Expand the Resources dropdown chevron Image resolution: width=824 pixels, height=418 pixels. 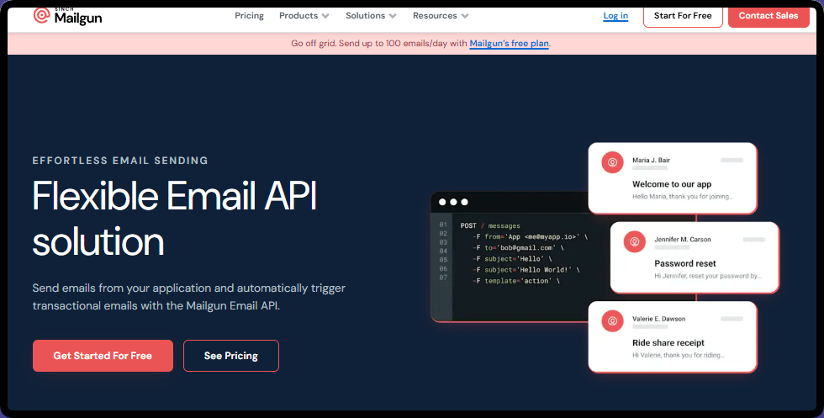click(464, 16)
